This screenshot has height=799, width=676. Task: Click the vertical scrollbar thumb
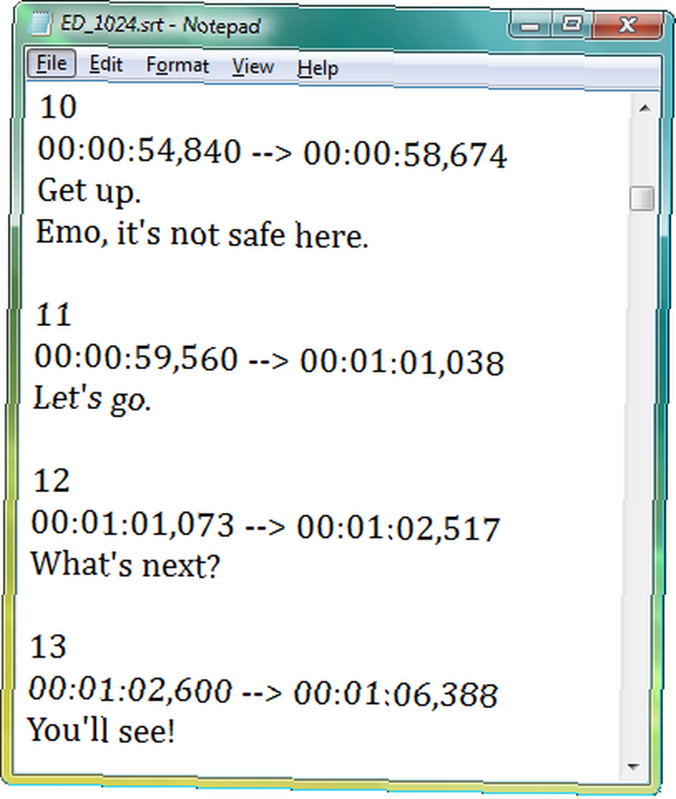click(642, 198)
